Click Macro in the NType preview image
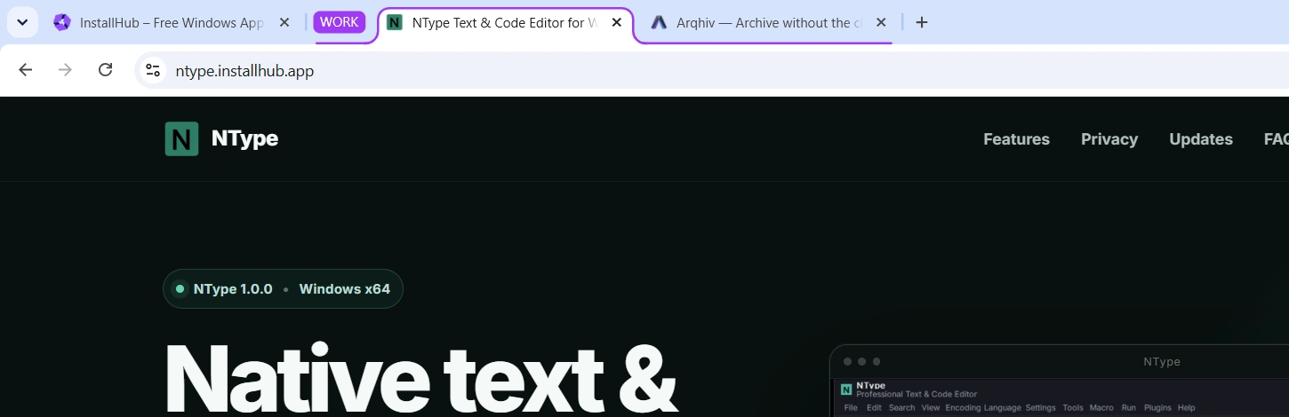 point(1101,408)
